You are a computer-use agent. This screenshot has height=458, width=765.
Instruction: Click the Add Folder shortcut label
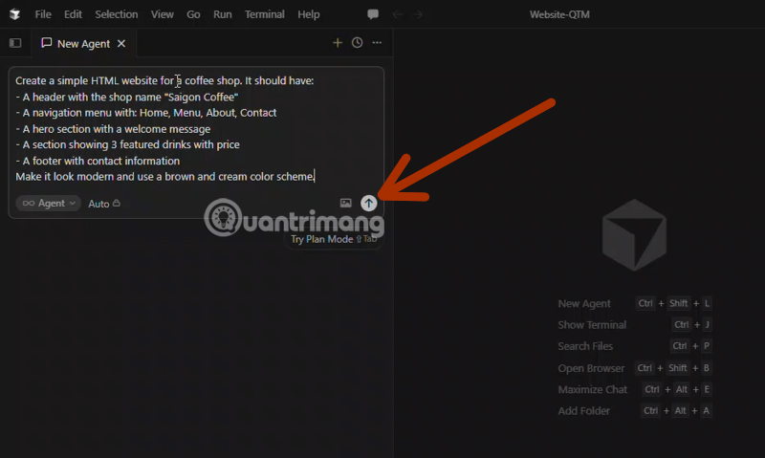583,411
